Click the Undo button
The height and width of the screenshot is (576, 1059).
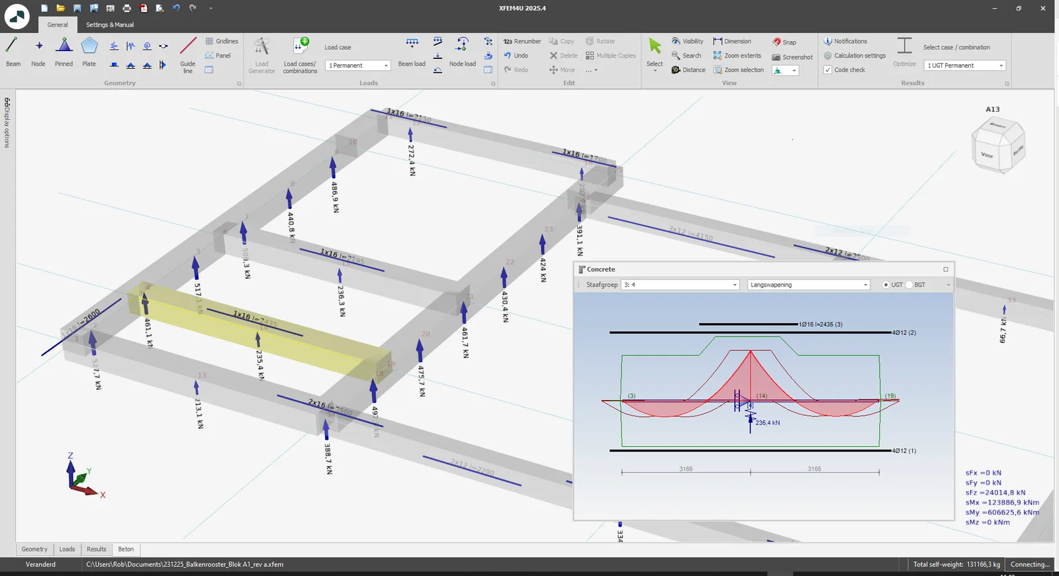516,56
